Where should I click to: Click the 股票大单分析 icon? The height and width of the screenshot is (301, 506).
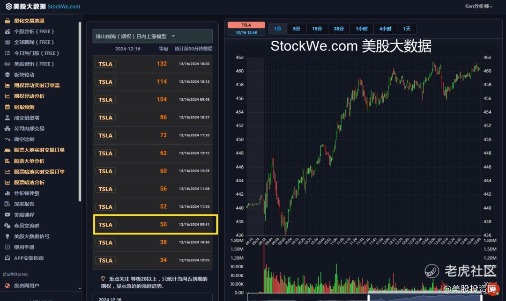(7, 161)
